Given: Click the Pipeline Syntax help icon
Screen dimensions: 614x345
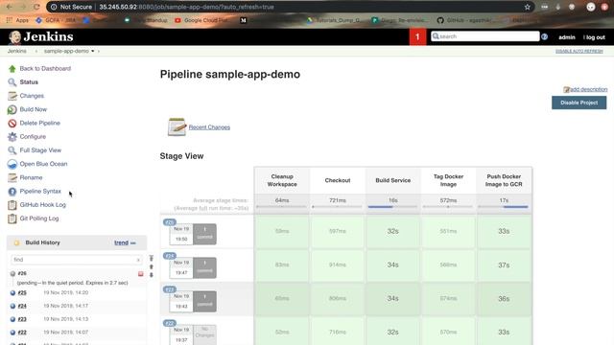Looking at the screenshot, I should [x=12, y=192].
